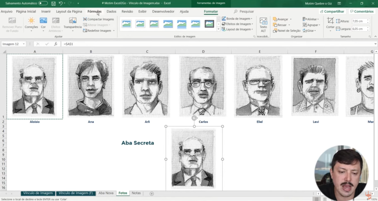Click the Recuar send backward icon
This screenshot has height=201, width=378.
pos(275,25)
